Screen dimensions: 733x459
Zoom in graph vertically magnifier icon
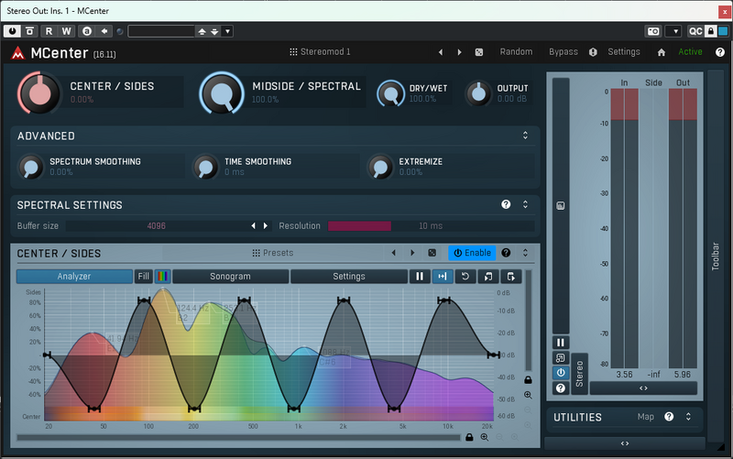coord(528,395)
